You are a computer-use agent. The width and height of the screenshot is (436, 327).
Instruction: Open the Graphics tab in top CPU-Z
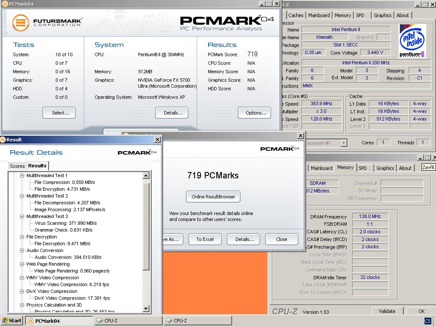(383, 15)
